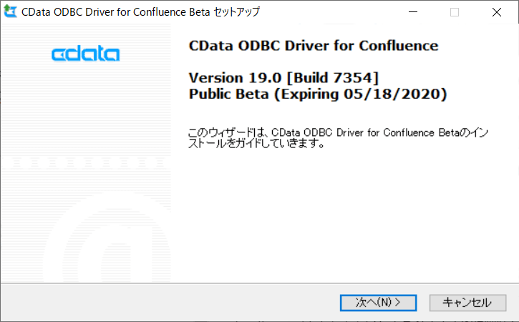
Task: Click the 'Public Beta' label
Action: (x=230, y=94)
